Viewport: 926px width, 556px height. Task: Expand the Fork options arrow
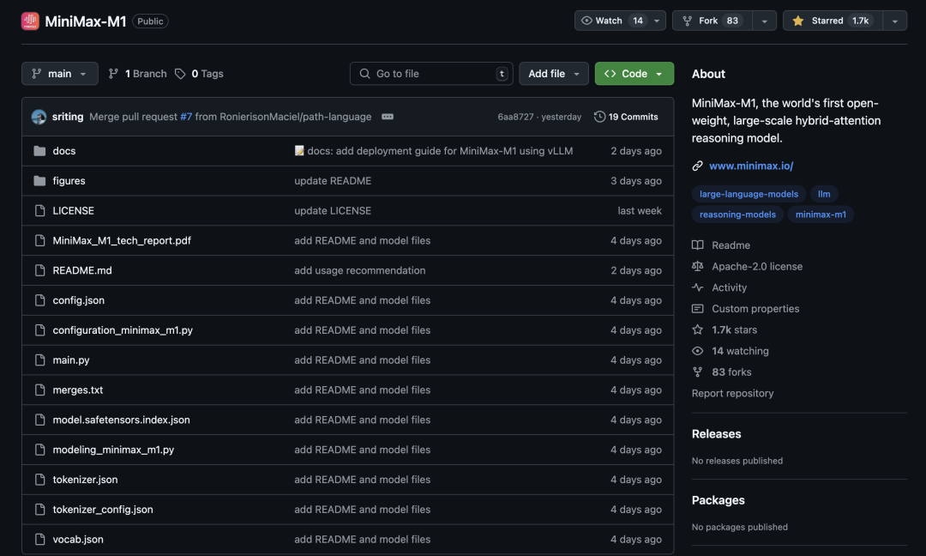(765, 21)
